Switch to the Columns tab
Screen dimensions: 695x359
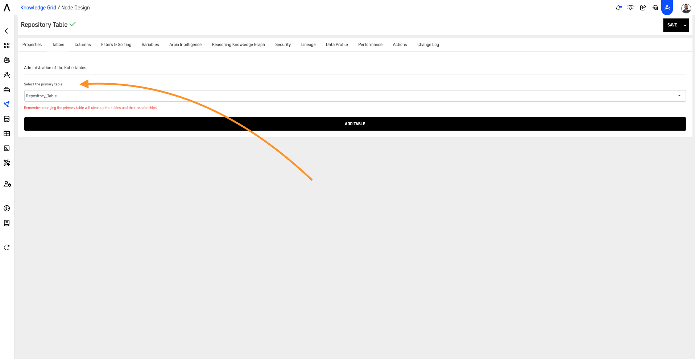[x=83, y=45]
